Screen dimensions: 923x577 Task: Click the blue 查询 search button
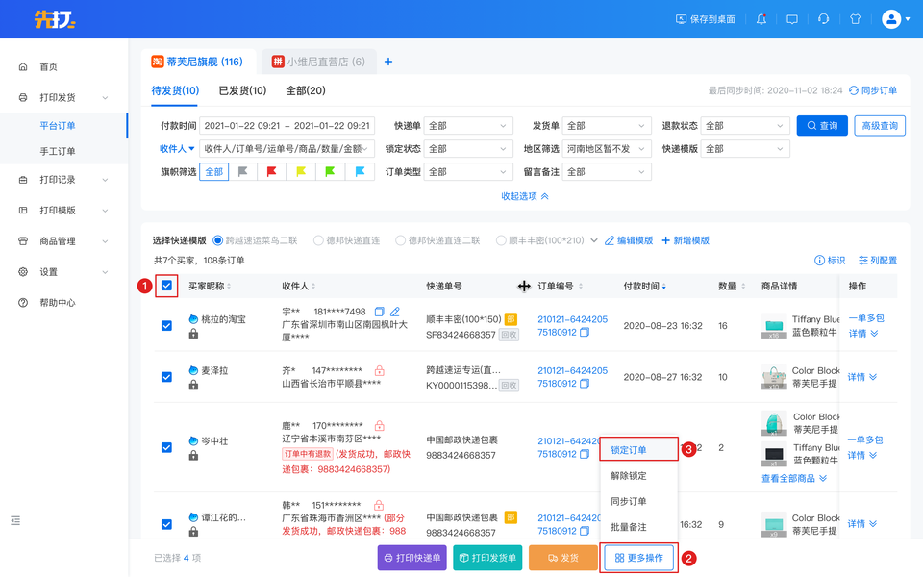(821, 125)
